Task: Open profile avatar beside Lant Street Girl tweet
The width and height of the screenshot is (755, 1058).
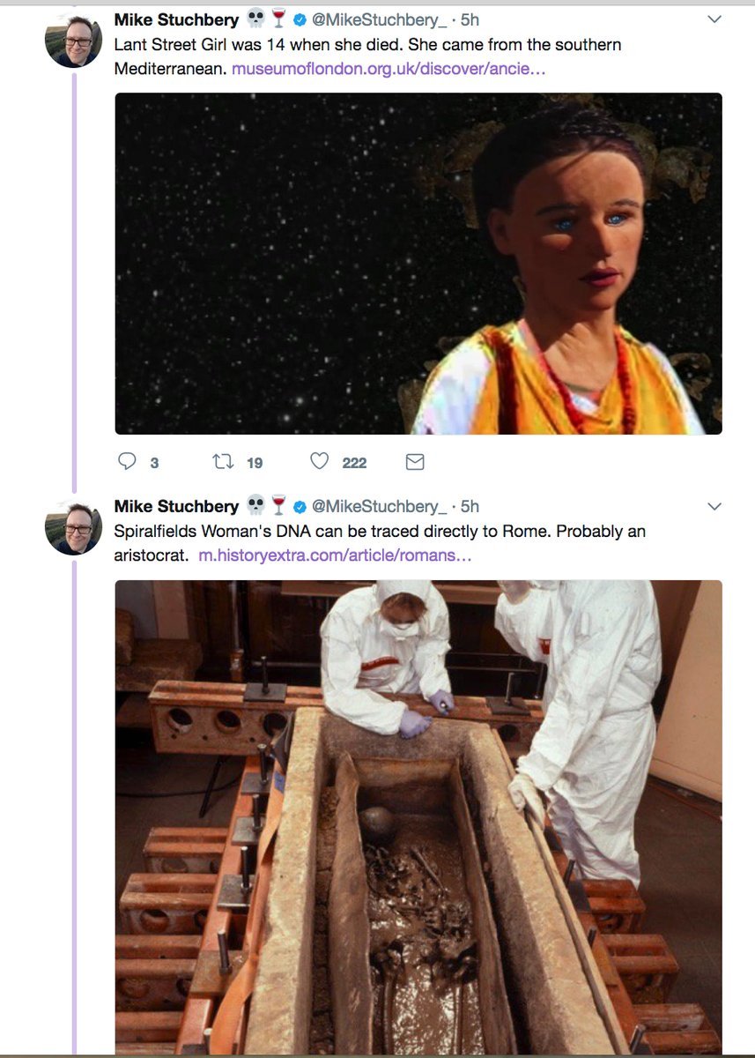Action: [74, 41]
